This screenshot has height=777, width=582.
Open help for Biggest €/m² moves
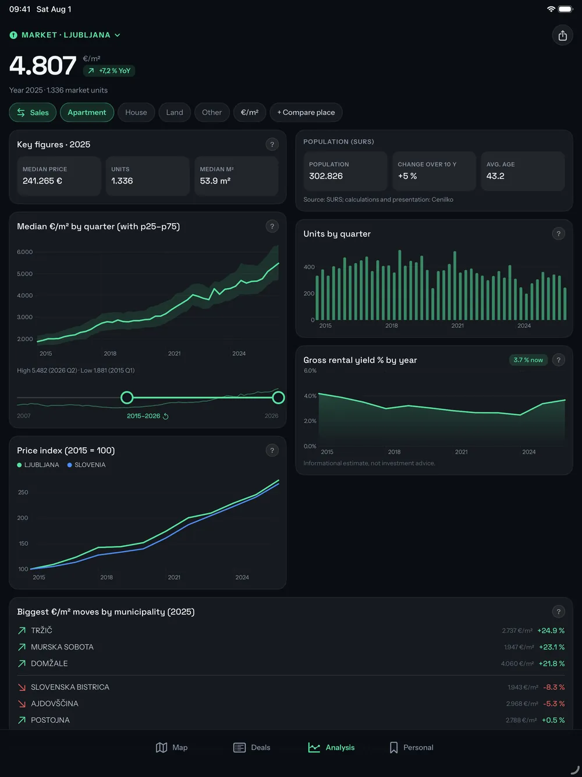pyautogui.click(x=558, y=612)
